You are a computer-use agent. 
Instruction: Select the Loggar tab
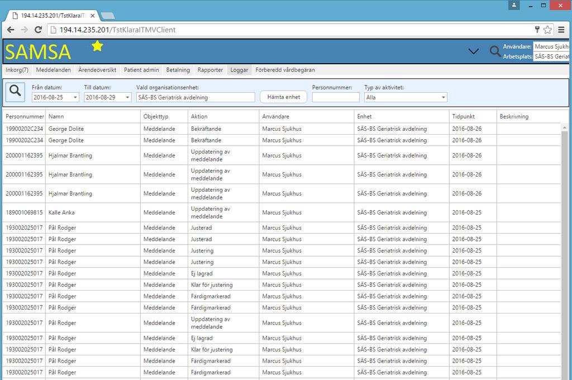[239, 70]
